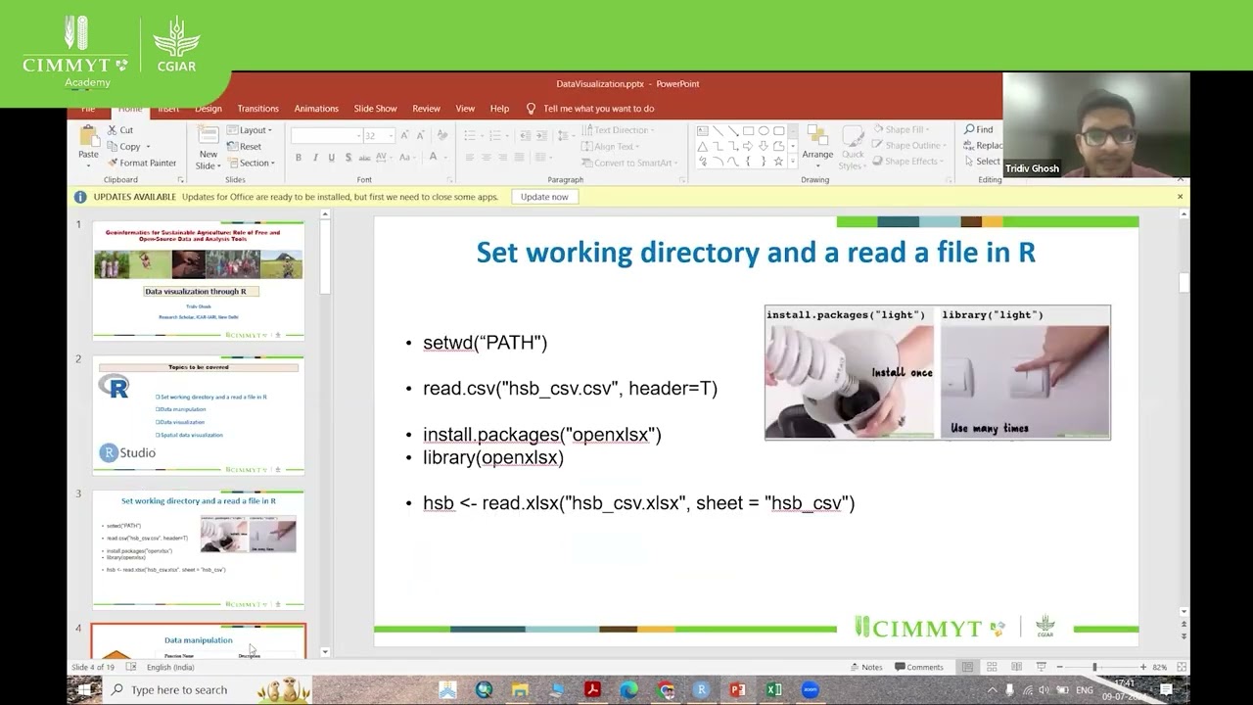Open the Arrange menu
1253x705 pixels.
click(817, 147)
